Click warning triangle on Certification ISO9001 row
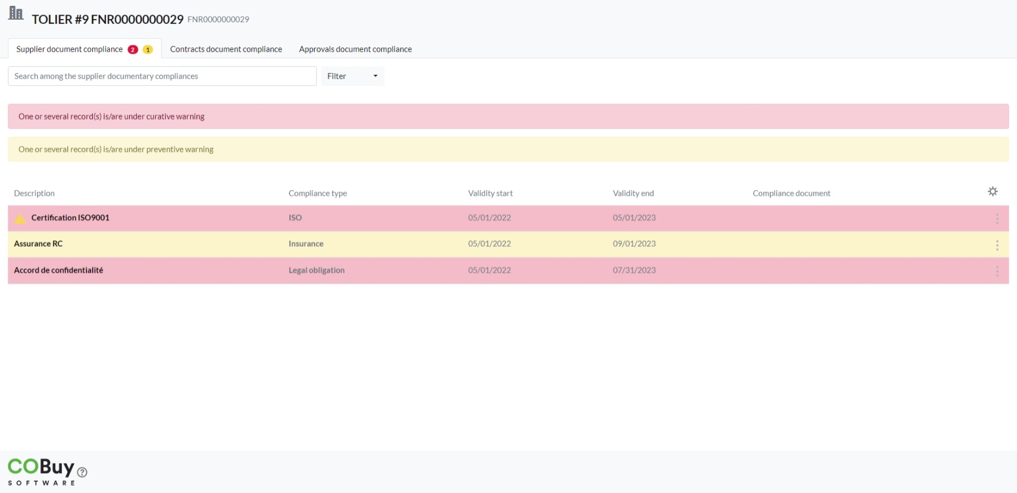Viewport: 1017px width, 493px height. click(x=20, y=218)
